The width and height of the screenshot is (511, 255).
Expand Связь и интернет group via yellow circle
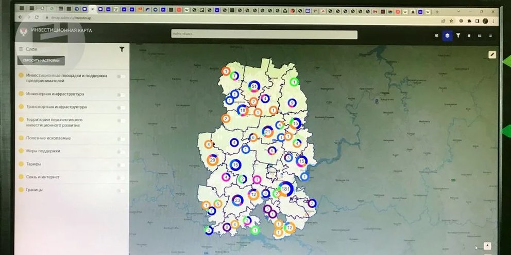click(21, 177)
